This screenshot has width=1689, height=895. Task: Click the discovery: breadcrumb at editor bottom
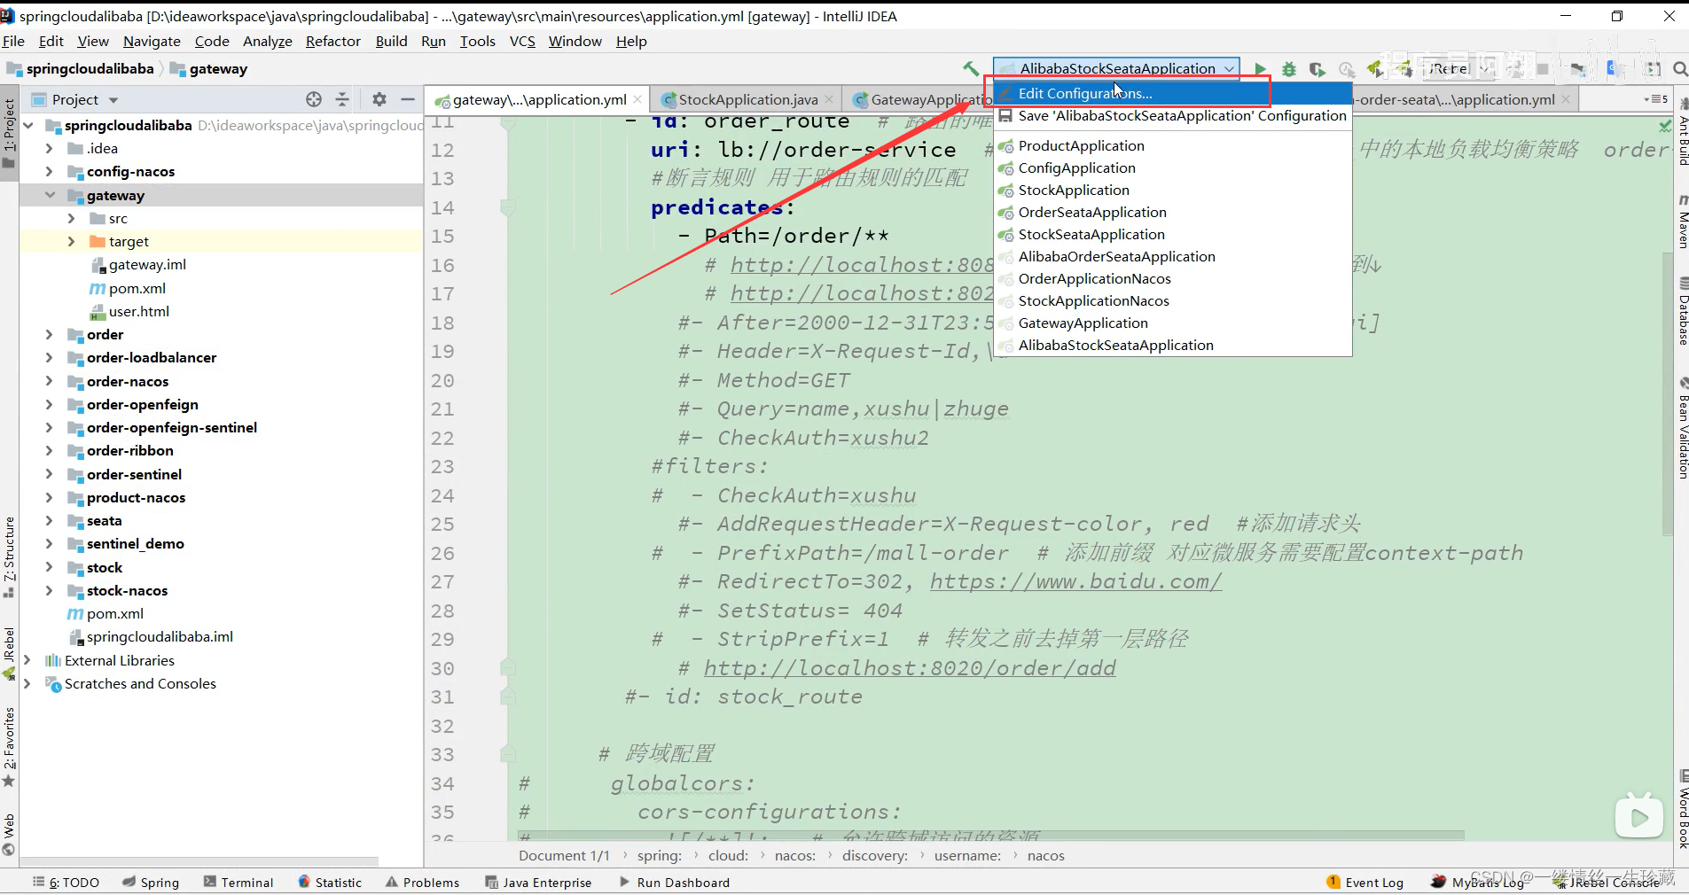click(875, 856)
